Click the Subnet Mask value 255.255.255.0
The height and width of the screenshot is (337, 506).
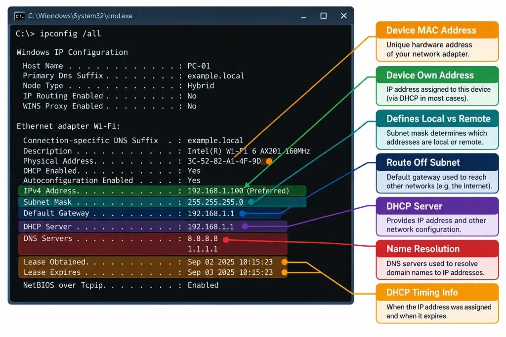215,202
